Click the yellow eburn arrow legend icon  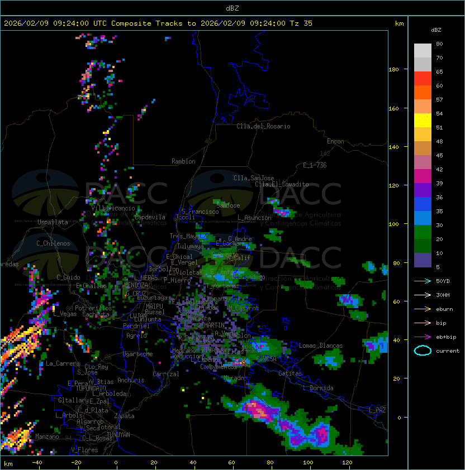pyautogui.click(x=423, y=309)
